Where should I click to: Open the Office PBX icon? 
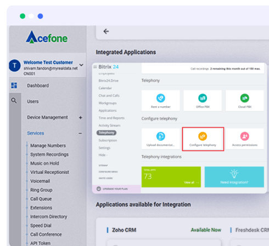pyautogui.click(x=203, y=98)
